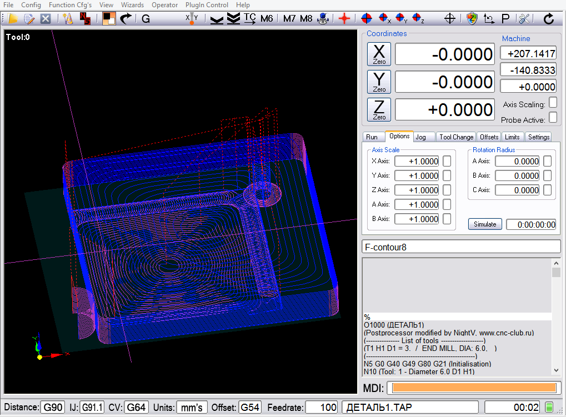566x417 pixels.
Task: Click the wrench and screwdriver tools icon
Action: 524,18
